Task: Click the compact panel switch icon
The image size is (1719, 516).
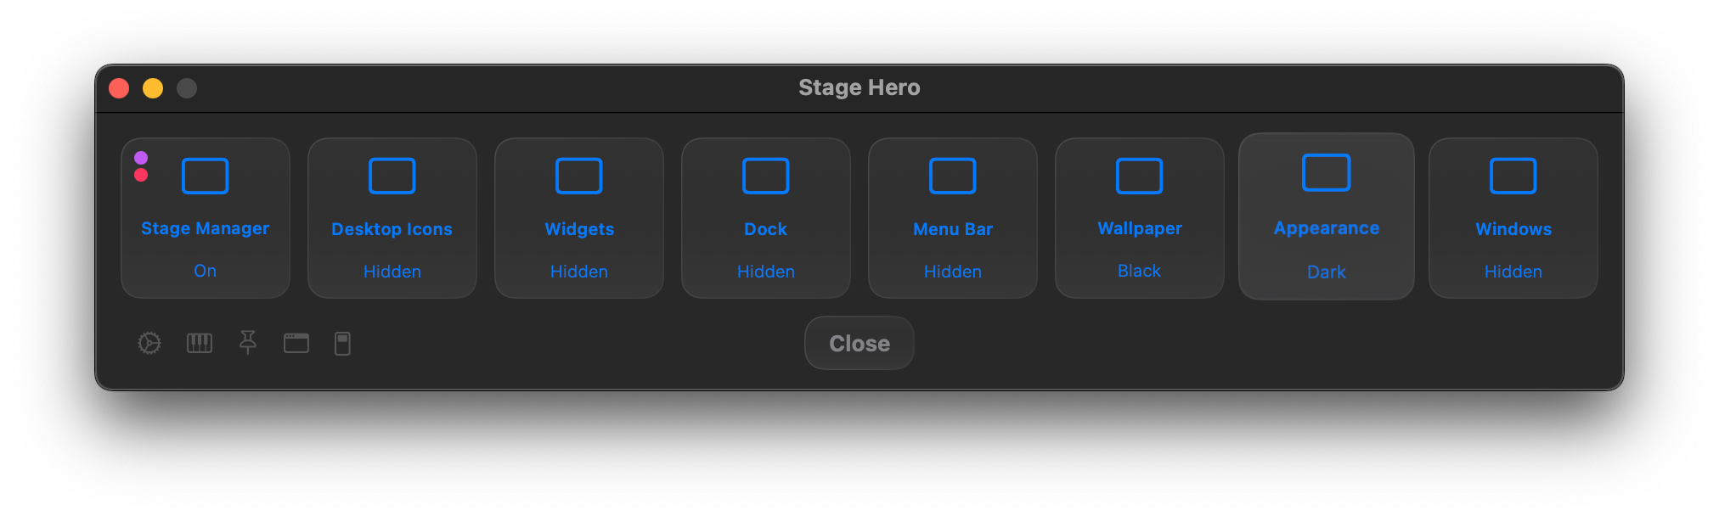Action: pos(342,344)
